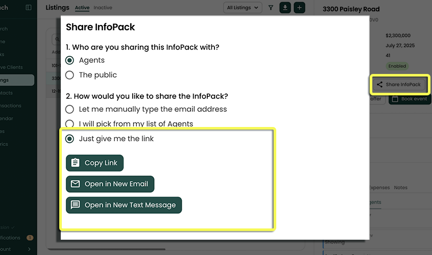This screenshot has height=255, width=432.
Task: Select Just give me the link option
Action: point(70,139)
